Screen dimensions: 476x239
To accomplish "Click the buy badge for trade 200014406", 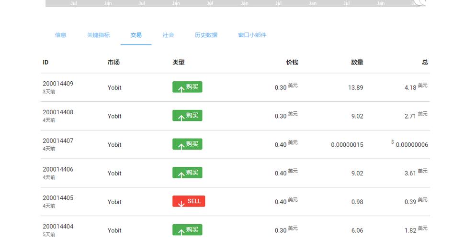I will click(x=187, y=173).
